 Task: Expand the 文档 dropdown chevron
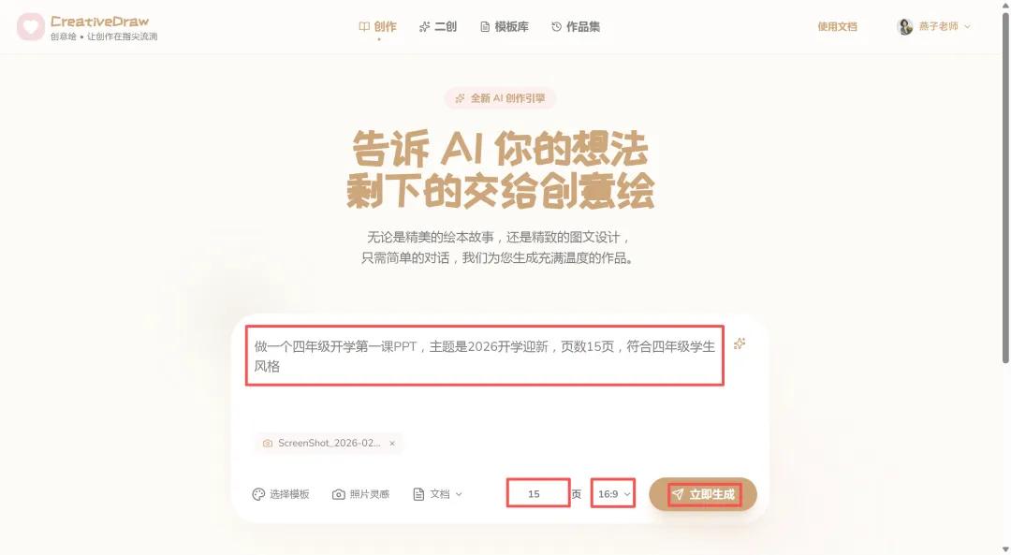(x=459, y=494)
